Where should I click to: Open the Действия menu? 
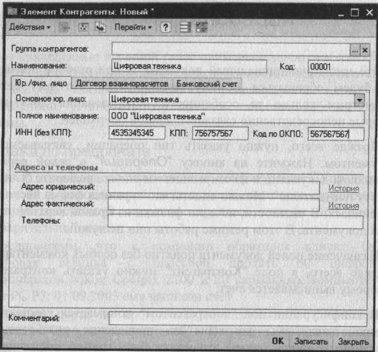[x=30, y=27]
